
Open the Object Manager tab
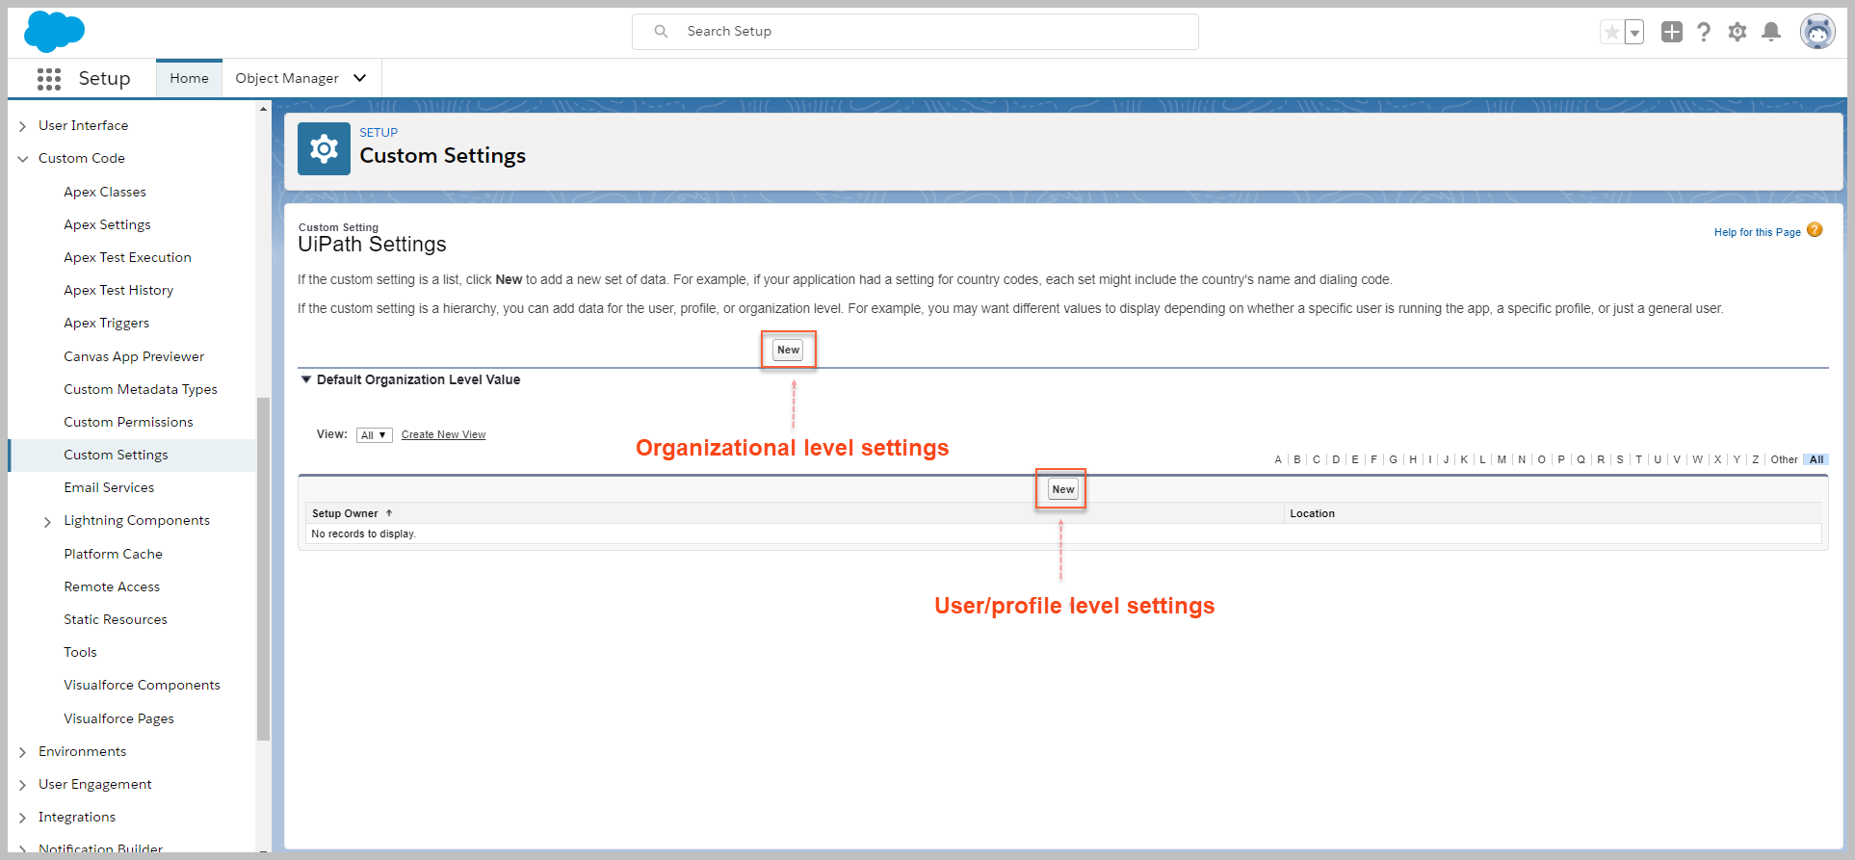[287, 78]
